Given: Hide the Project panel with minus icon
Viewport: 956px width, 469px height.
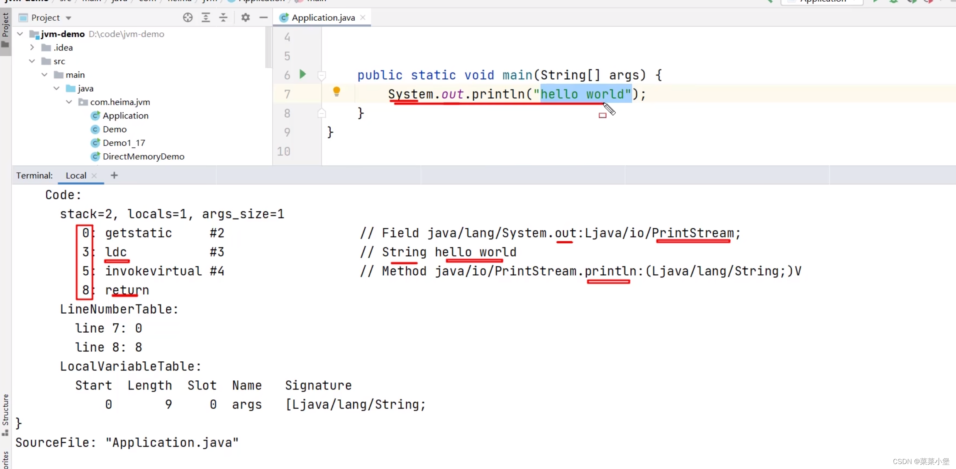Looking at the screenshot, I should click(263, 17).
